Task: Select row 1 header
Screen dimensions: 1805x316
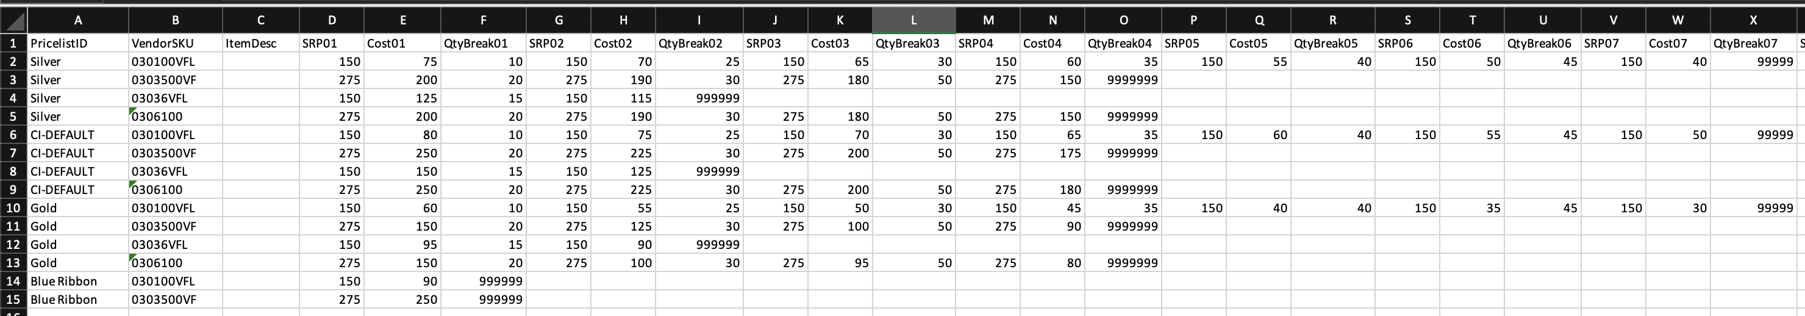Action: pyautogui.click(x=13, y=43)
